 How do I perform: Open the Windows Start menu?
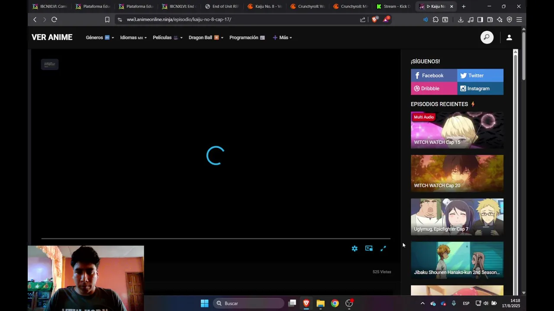[x=205, y=303]
